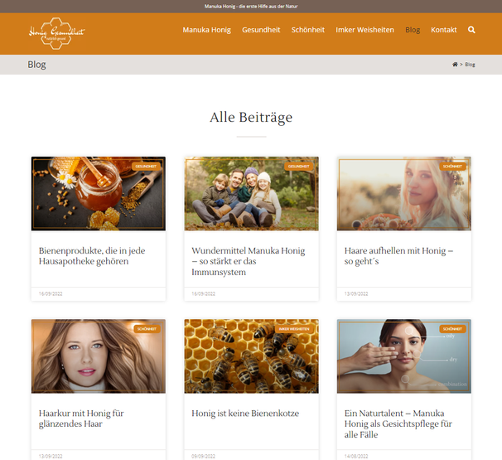Click the Schönheit tag on blonde woman image

pos(452,167)
